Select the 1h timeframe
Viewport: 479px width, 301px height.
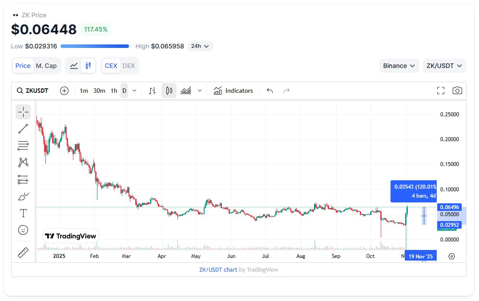click(x=114, y=91)
